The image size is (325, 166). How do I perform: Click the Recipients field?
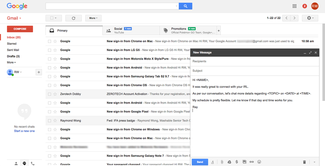point(255,61)
